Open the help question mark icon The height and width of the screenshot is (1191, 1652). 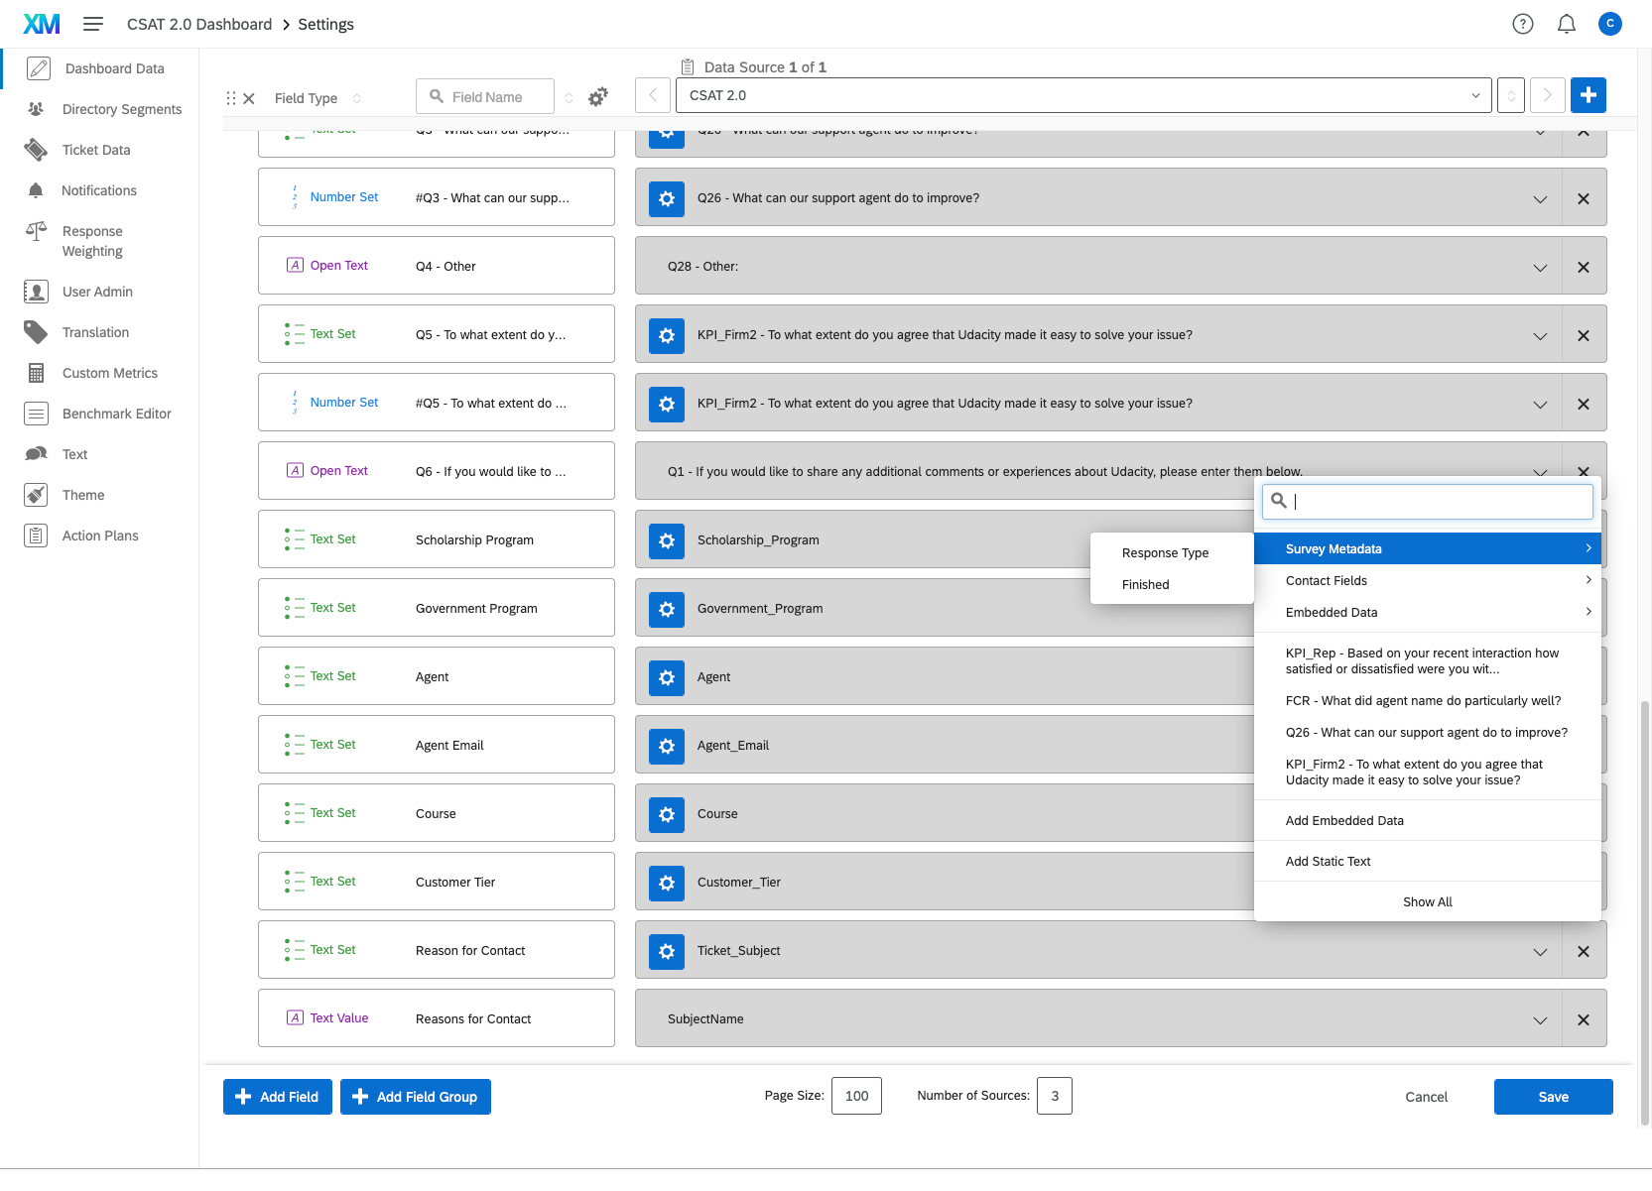click(x=1523, y=24)
